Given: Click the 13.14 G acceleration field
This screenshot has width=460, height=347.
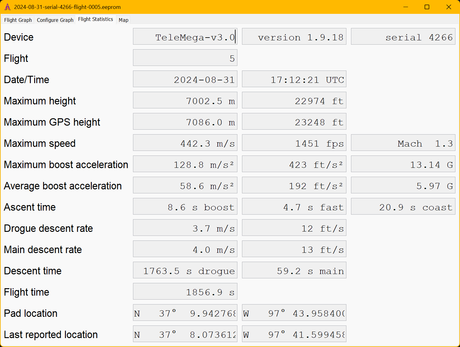Looking at the screenshot, I should point(403,164).
